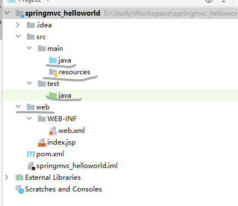The height and width of the screenshot is (206, 238).
Task: Collapse the main folder
Action: (x=29, y=48)
